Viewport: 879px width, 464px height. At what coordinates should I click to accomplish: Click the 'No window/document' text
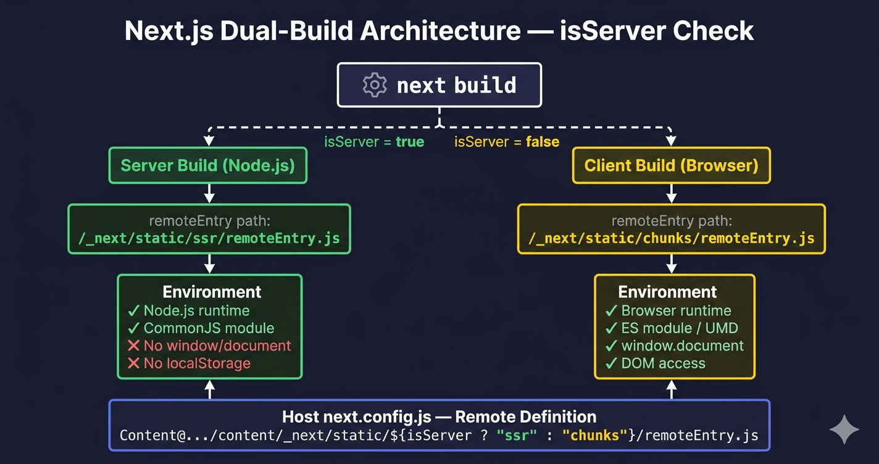coord(217,346)
